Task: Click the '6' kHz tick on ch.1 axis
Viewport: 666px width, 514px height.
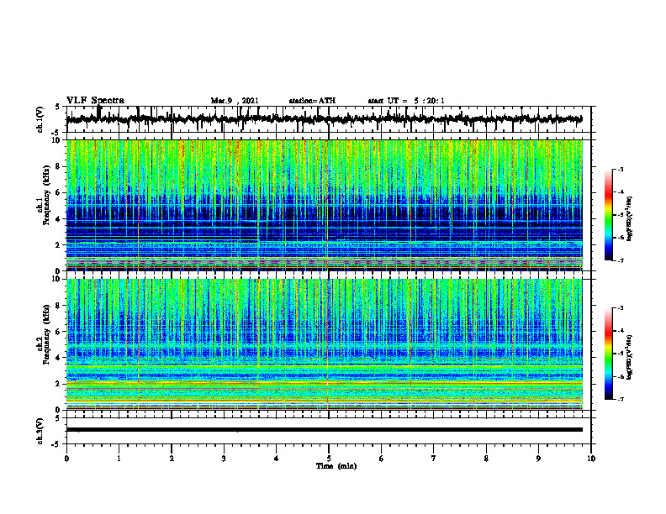Action: click(x=58, y=192)
